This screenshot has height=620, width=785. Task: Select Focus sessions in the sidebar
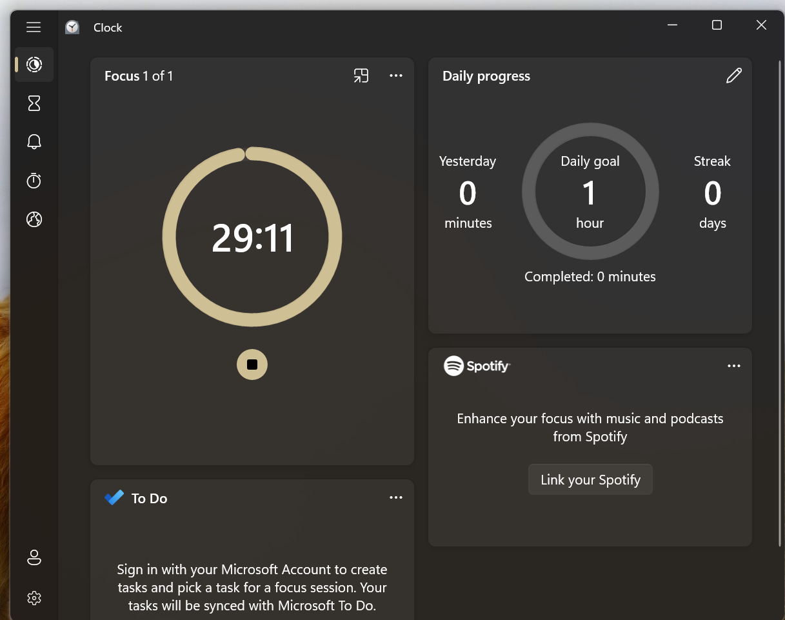(34, 65)
